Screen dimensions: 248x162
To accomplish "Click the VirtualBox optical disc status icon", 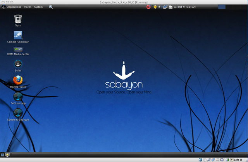I will coord(205,160).
